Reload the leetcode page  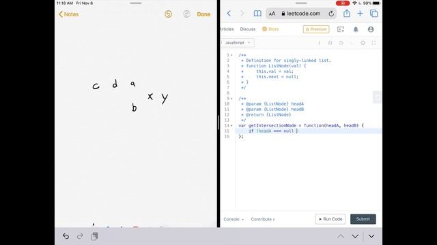(331, 14)
